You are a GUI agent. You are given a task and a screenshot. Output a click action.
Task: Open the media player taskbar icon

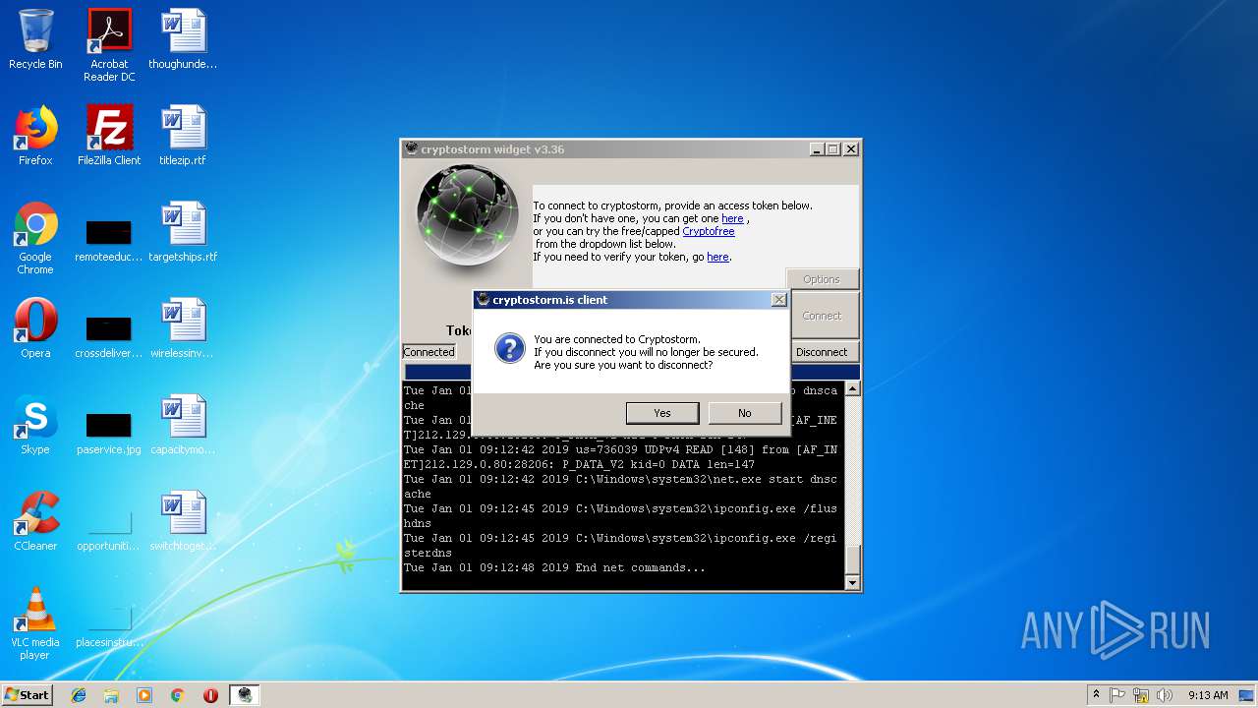144,695
